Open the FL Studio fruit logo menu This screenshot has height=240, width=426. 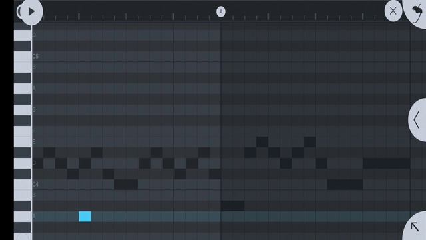click(x=416, y=12)
